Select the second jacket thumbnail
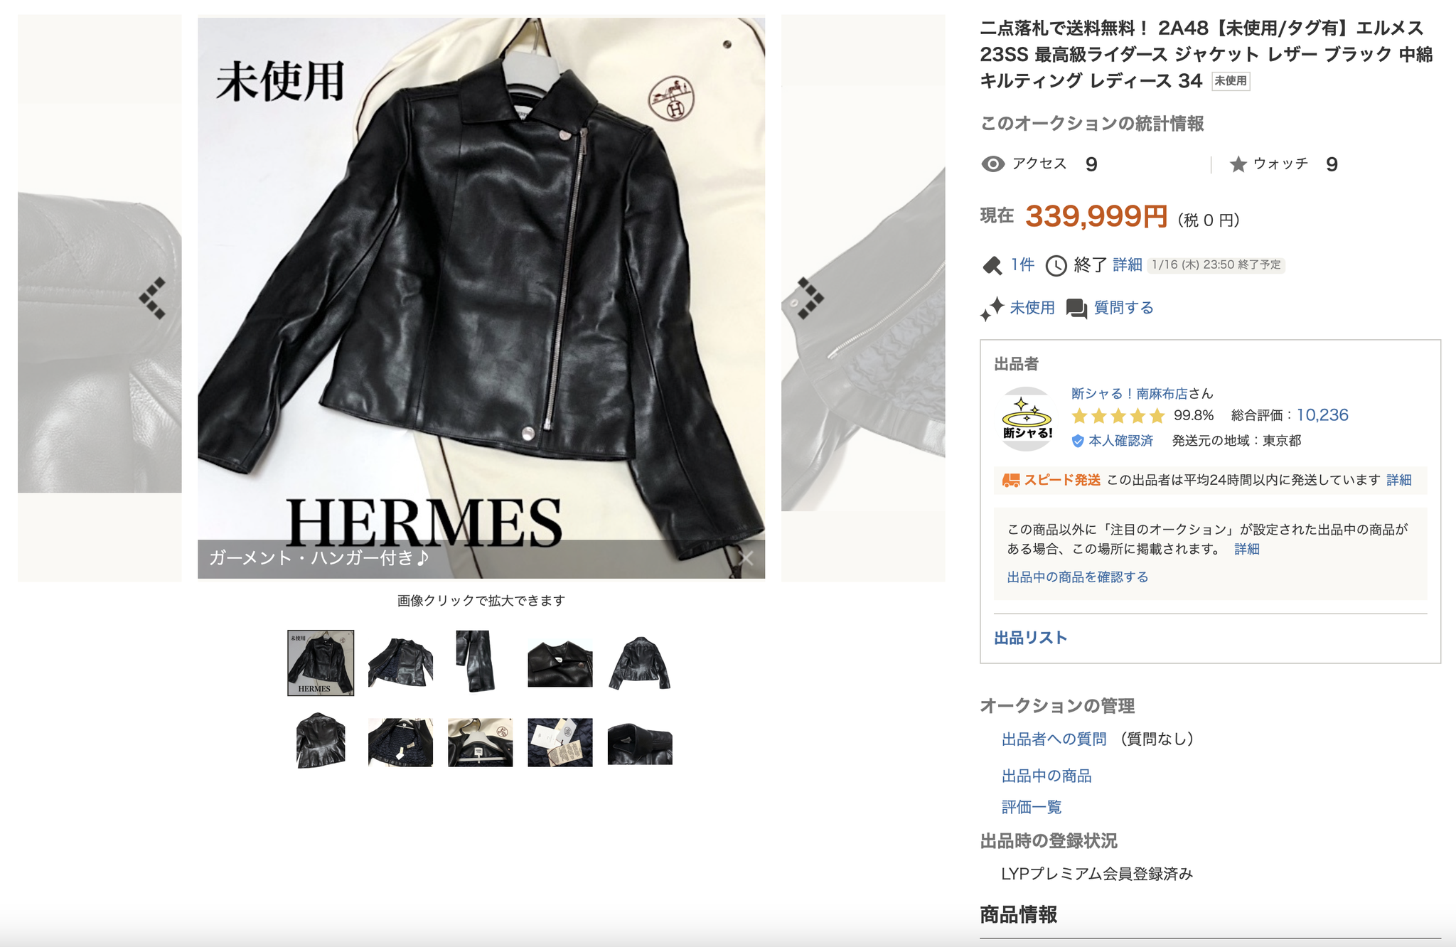 (400, 663)
